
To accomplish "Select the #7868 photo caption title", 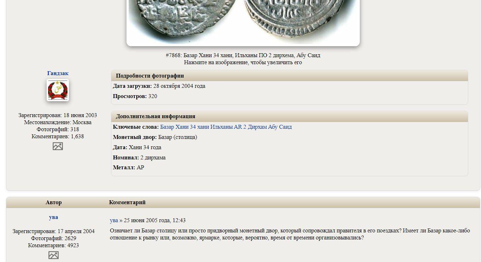I will 243,55.
